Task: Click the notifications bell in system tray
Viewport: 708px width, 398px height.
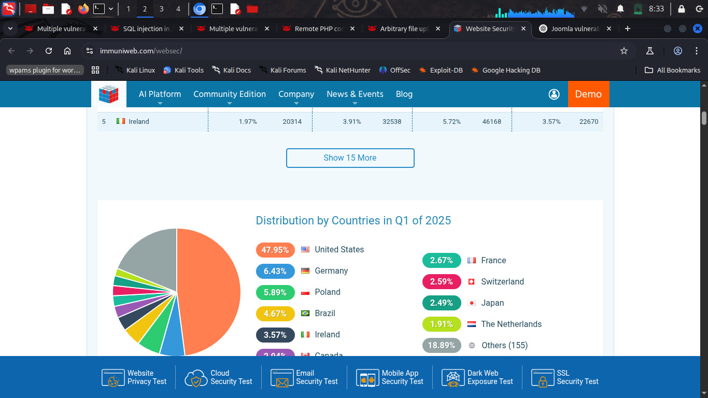Action: tap(620, 9)
